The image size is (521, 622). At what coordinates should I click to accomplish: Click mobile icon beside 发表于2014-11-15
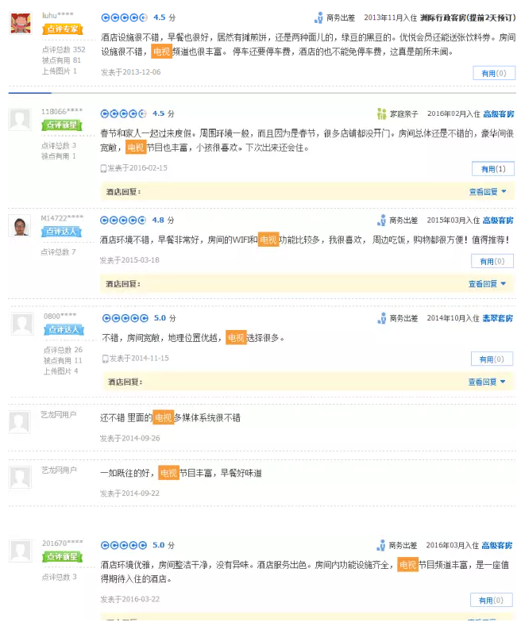tap(105, 359)
